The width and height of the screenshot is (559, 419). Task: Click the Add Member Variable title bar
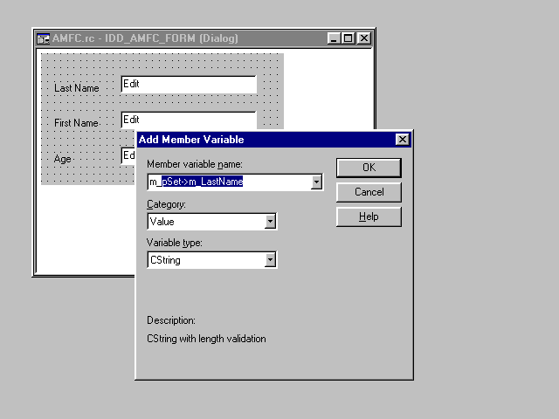(262, 140)
